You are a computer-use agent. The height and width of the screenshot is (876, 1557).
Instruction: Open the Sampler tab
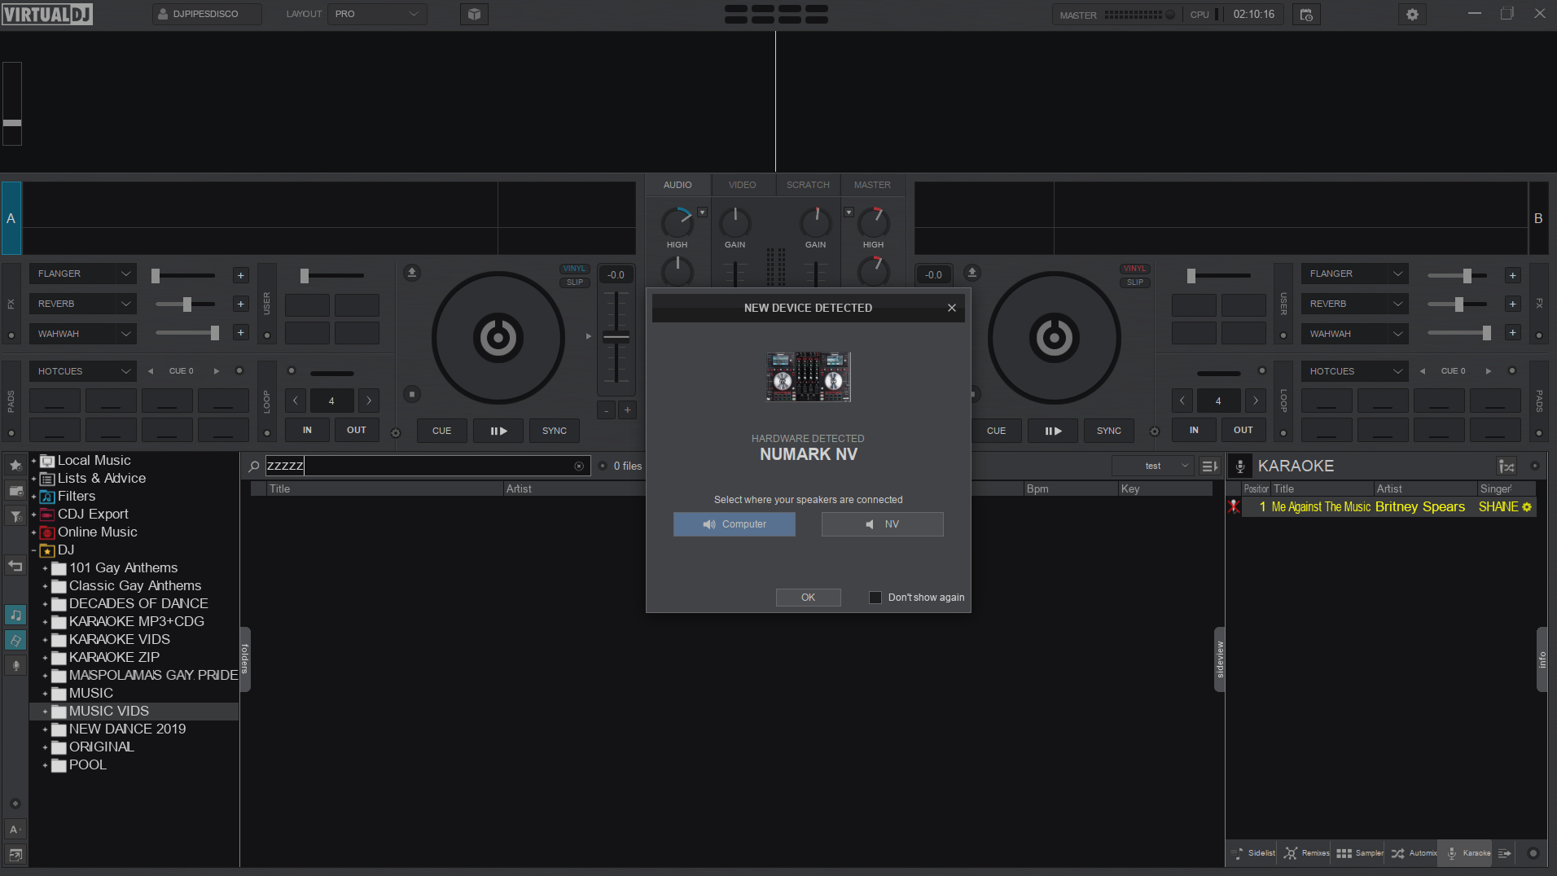coord(1360,853)
